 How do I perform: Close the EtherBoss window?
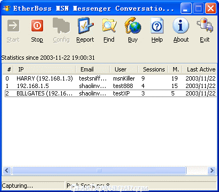[210, 9]
